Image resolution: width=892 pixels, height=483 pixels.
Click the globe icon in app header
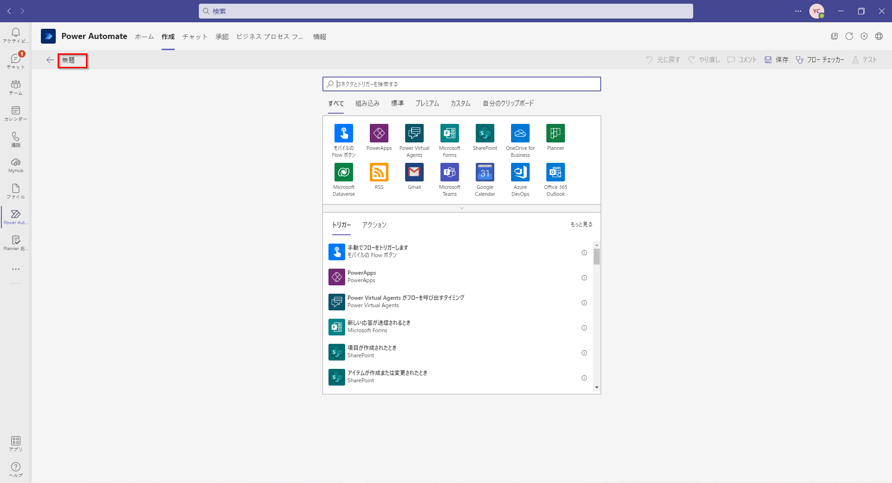(x=879, y=36)
